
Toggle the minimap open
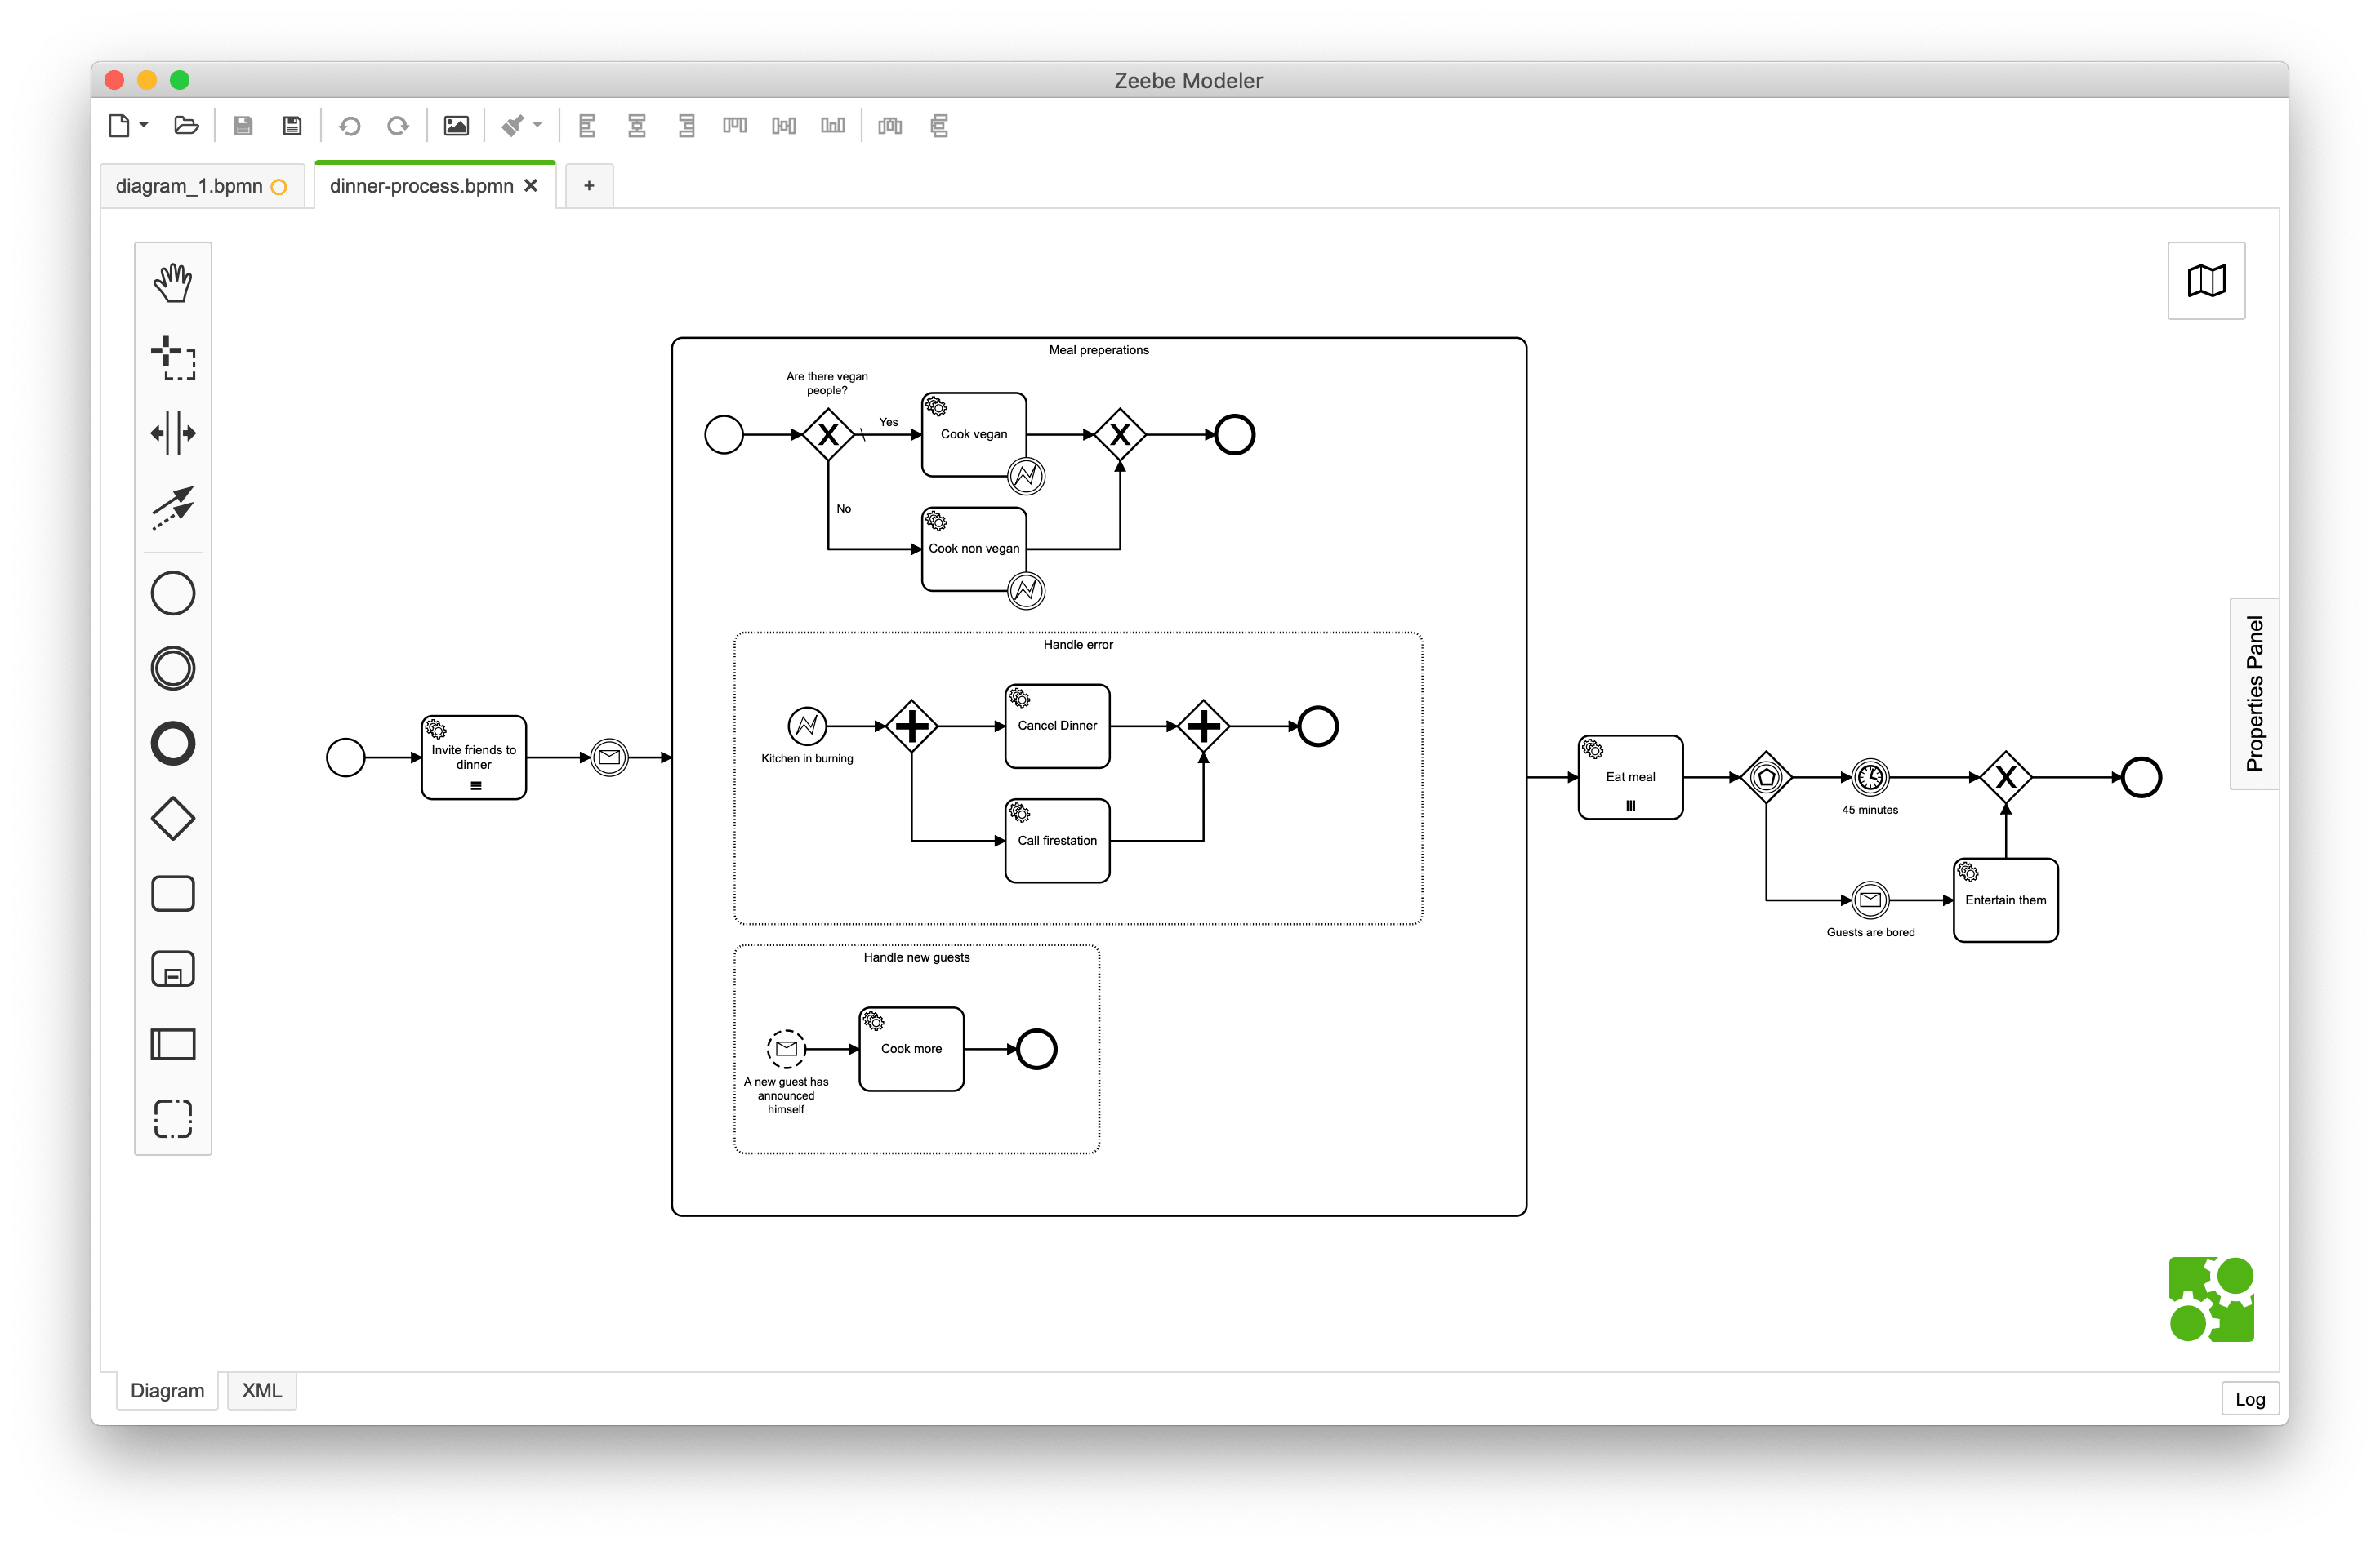coord(2206,281)
